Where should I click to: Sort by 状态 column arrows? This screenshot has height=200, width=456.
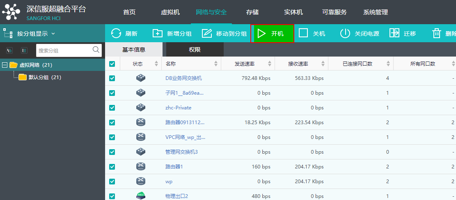point(156,64)
